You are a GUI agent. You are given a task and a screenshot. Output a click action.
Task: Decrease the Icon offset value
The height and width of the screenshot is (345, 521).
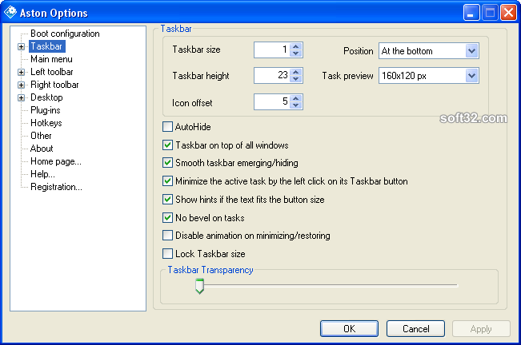[x=296, y=105]
